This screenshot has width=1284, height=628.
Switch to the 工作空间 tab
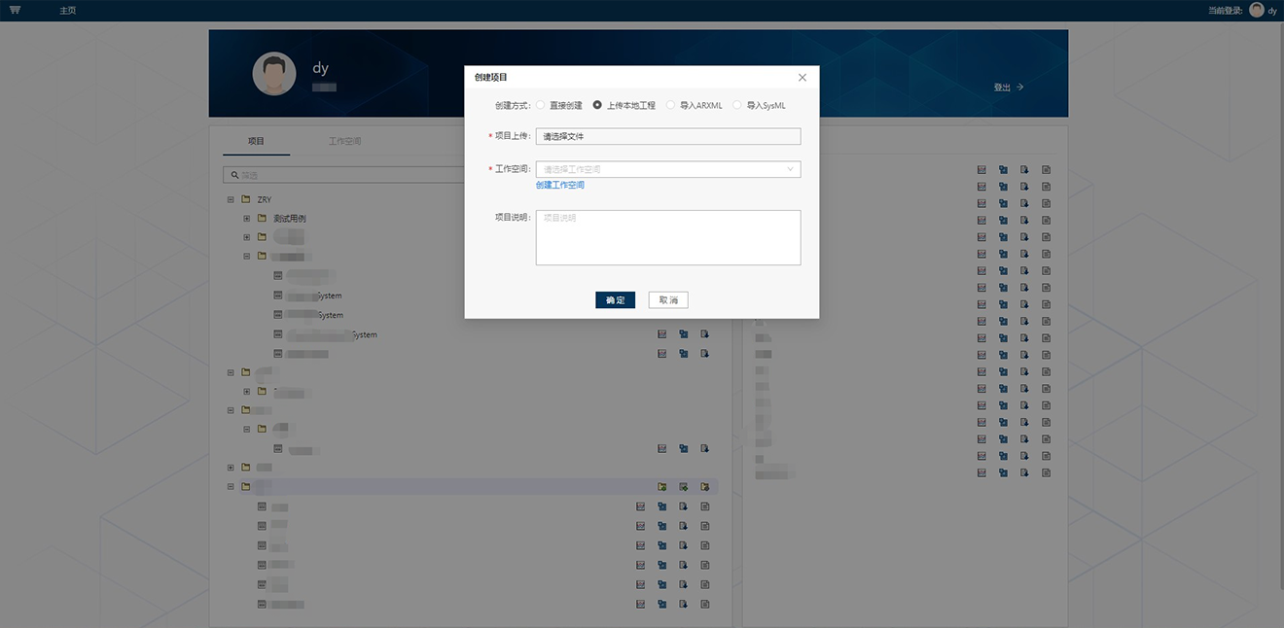point(344,141)
